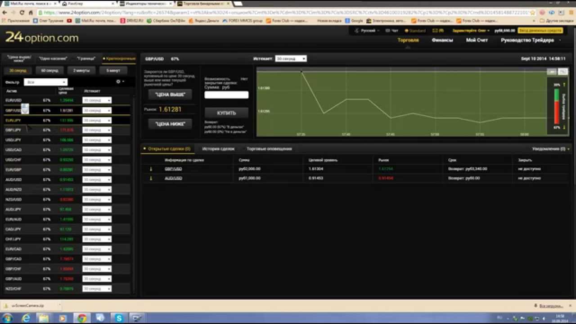
Task: Open expiry dropdown for EUR/USD row
Action: coord(97,100)
